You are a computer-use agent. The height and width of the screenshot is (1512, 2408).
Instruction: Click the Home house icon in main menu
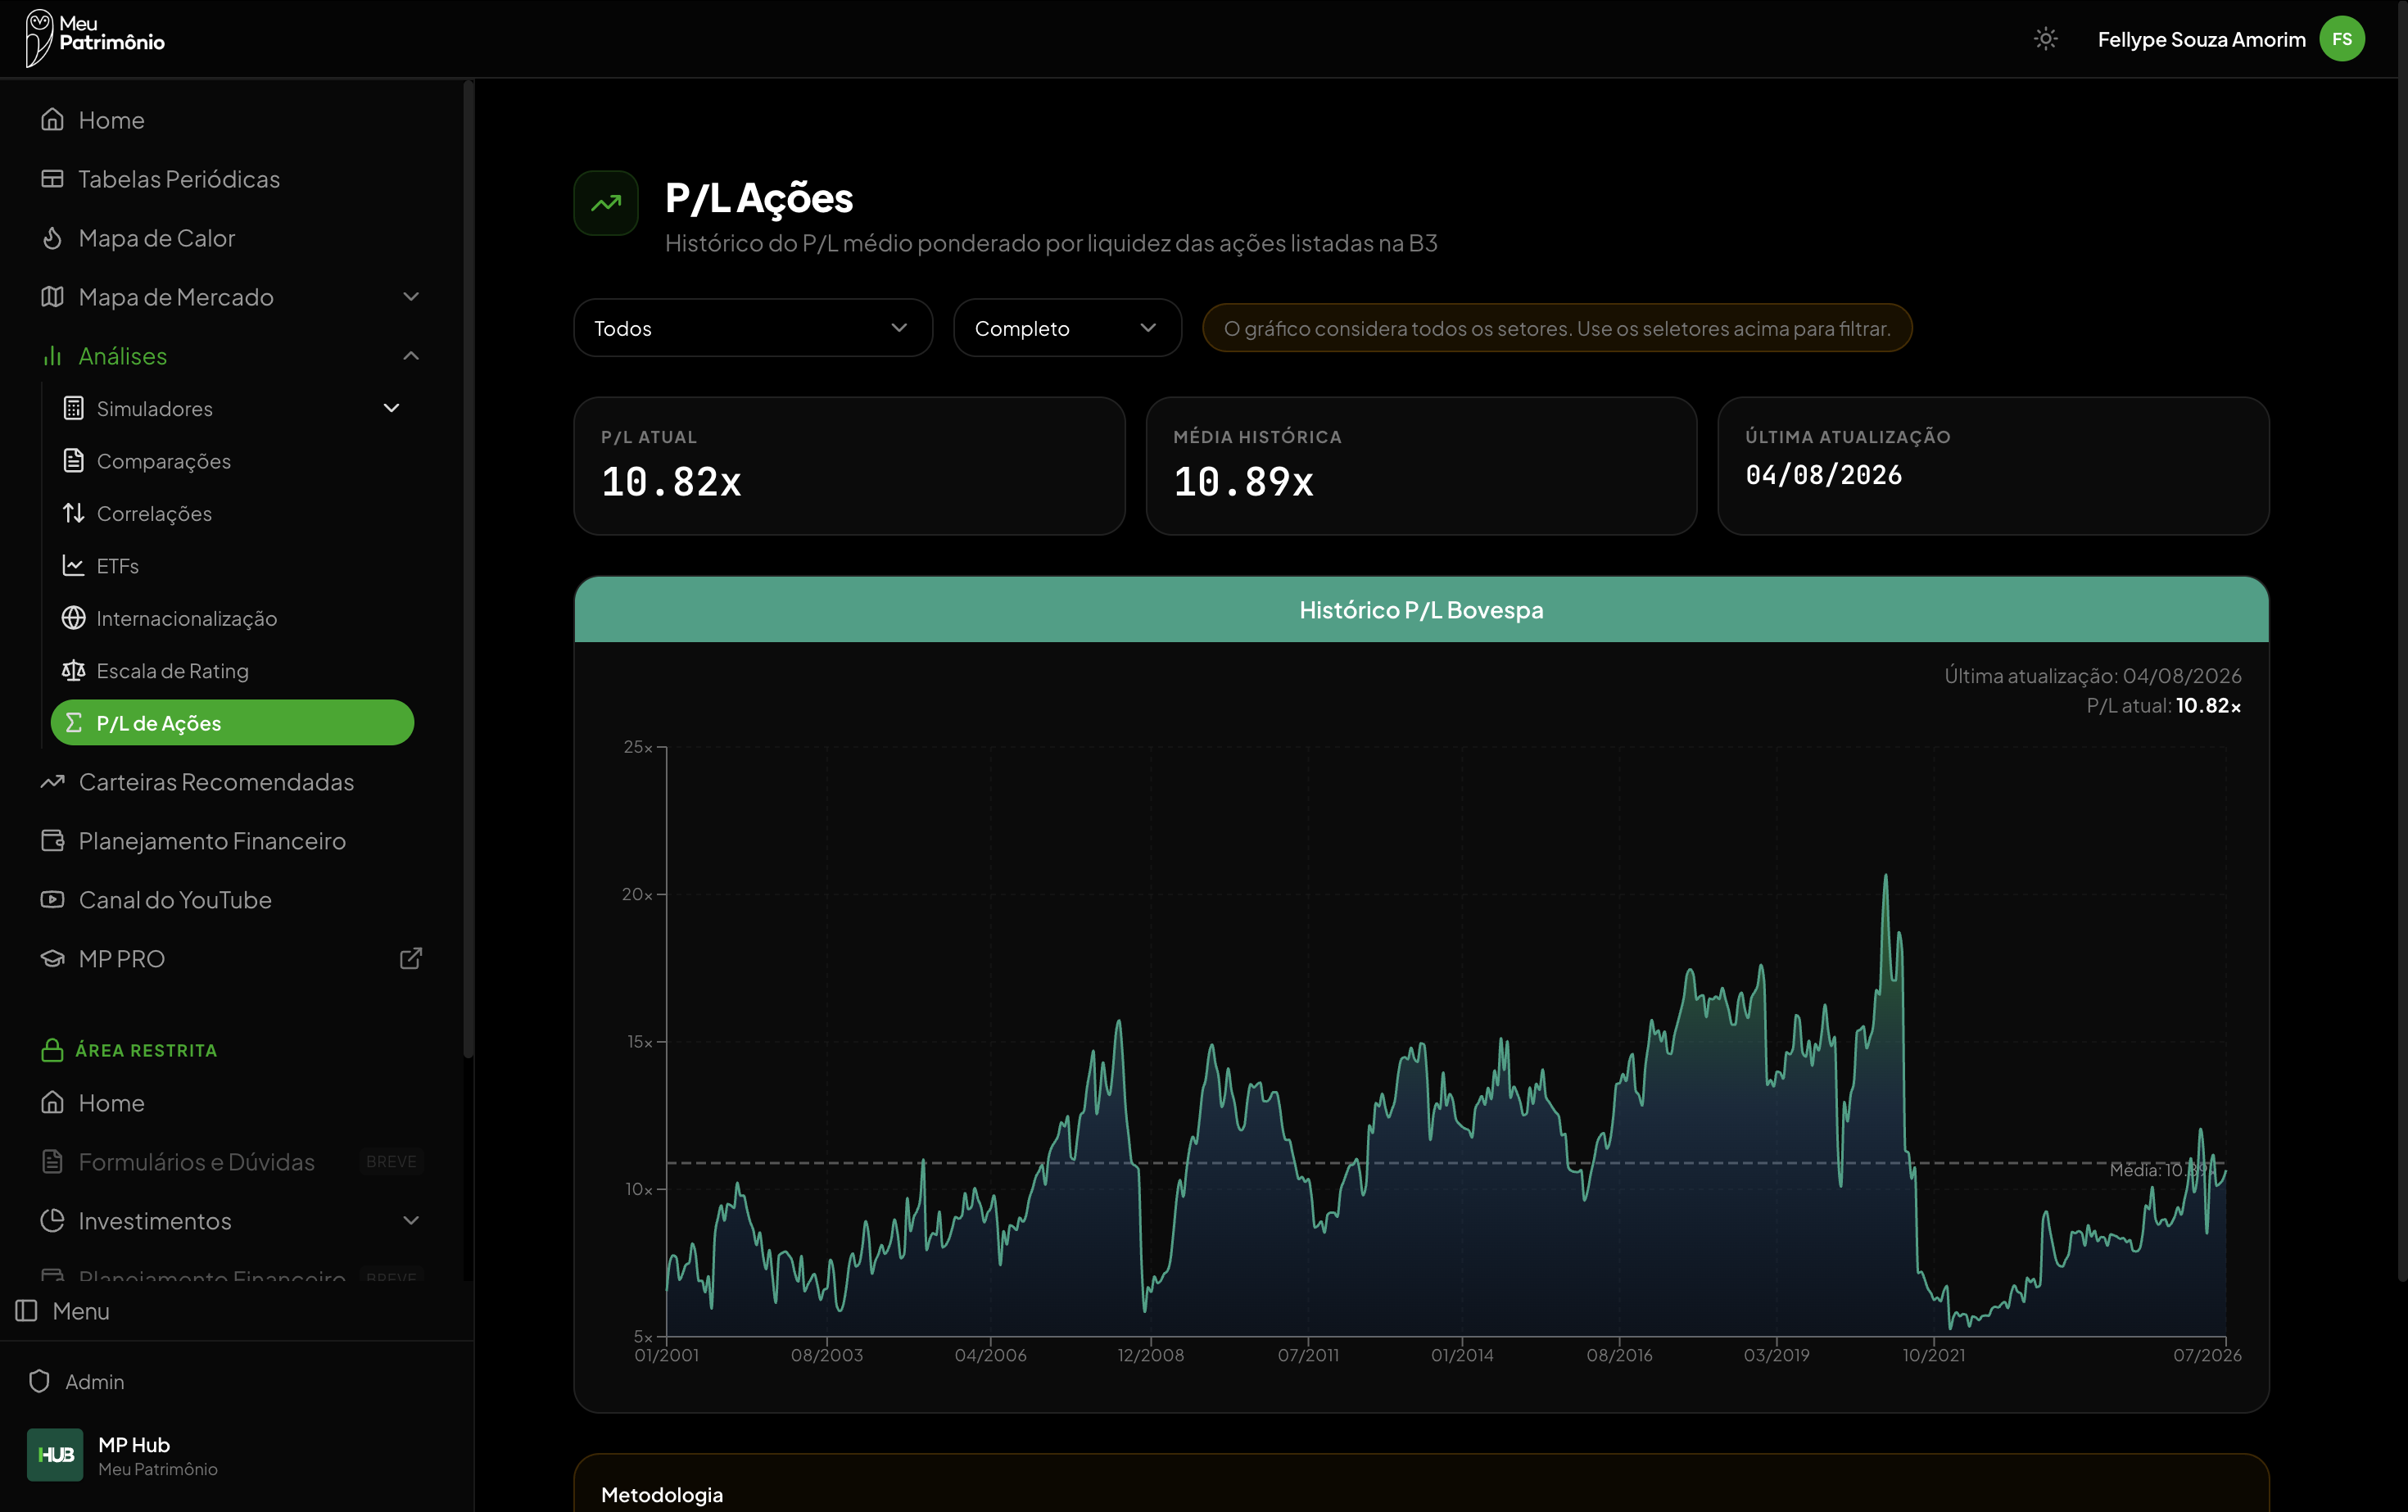52,120
